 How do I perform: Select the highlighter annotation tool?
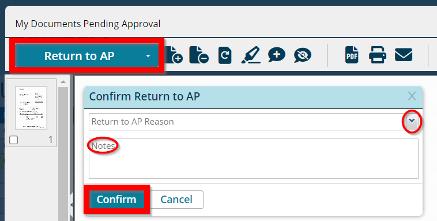pos(251,55)
